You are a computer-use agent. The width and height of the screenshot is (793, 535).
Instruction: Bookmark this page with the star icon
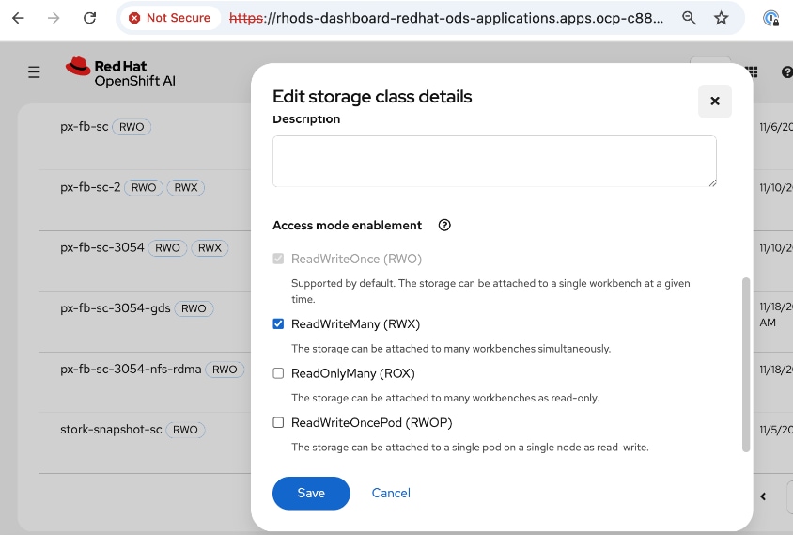point(721,18)
